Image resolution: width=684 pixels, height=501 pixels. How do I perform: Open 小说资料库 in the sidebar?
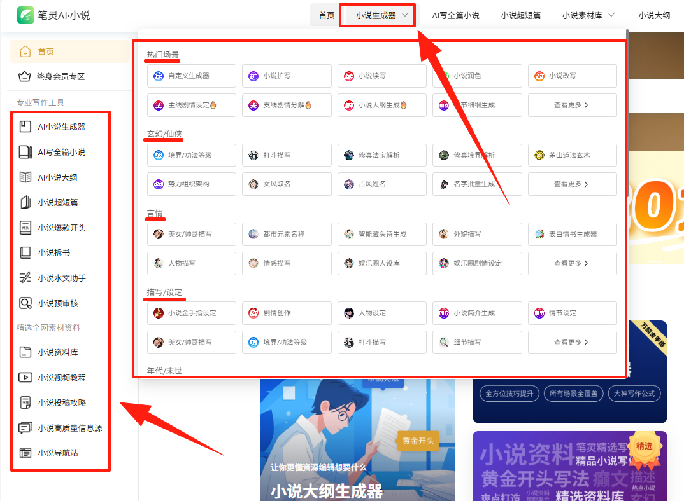tap(48, 352)
